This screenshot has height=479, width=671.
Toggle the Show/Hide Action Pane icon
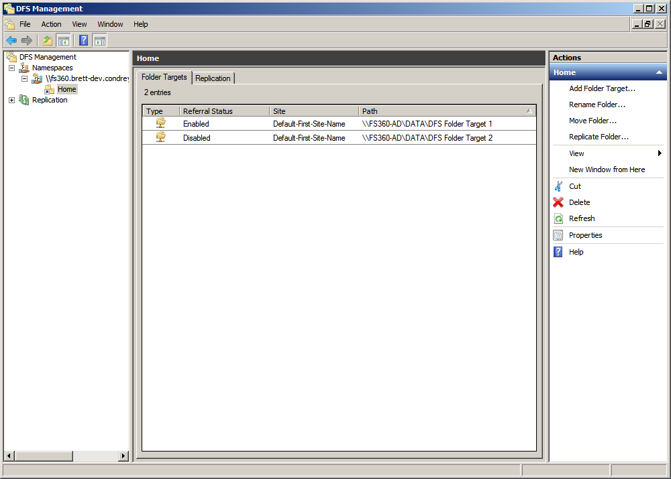coord(100,41)
